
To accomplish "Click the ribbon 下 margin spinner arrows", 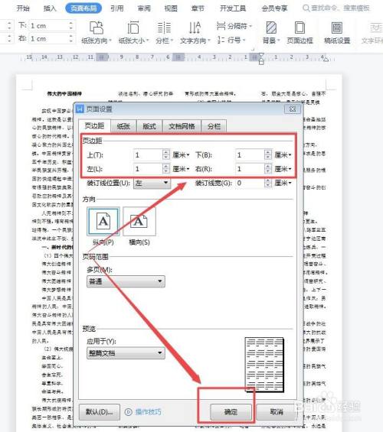I will click(71, 26).
